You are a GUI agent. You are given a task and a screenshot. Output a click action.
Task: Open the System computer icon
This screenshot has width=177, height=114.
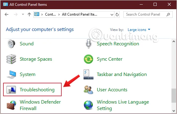coord(11,74)
